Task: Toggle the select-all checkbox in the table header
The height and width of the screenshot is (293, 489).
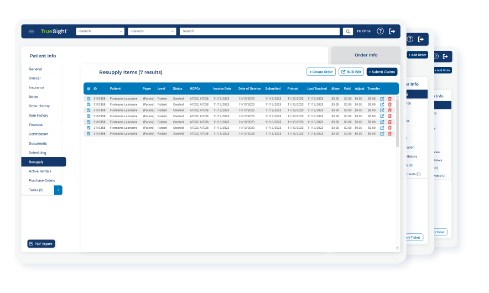Action: [x=89, y=89]
